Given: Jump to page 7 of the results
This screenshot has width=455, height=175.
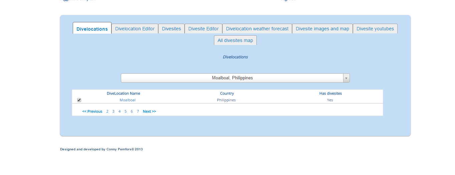Looking at the screenshot, I should click(138, 111).
